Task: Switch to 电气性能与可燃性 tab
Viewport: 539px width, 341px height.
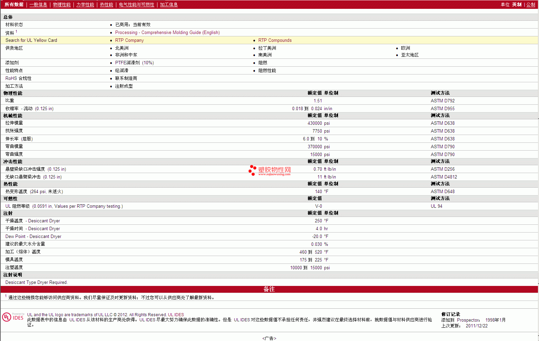Action: point(136,4)
